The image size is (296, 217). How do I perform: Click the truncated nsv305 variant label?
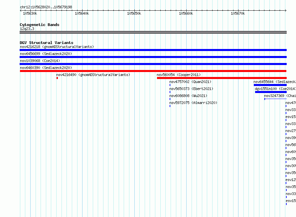tap(291, 166)
